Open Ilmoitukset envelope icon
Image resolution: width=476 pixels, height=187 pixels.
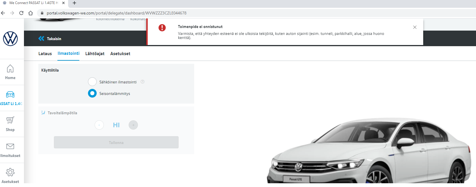pyautogui.click(x=10, y=146)
